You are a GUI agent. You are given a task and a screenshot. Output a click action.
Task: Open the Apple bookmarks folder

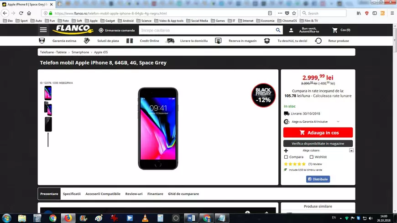(x=91, y=21)
